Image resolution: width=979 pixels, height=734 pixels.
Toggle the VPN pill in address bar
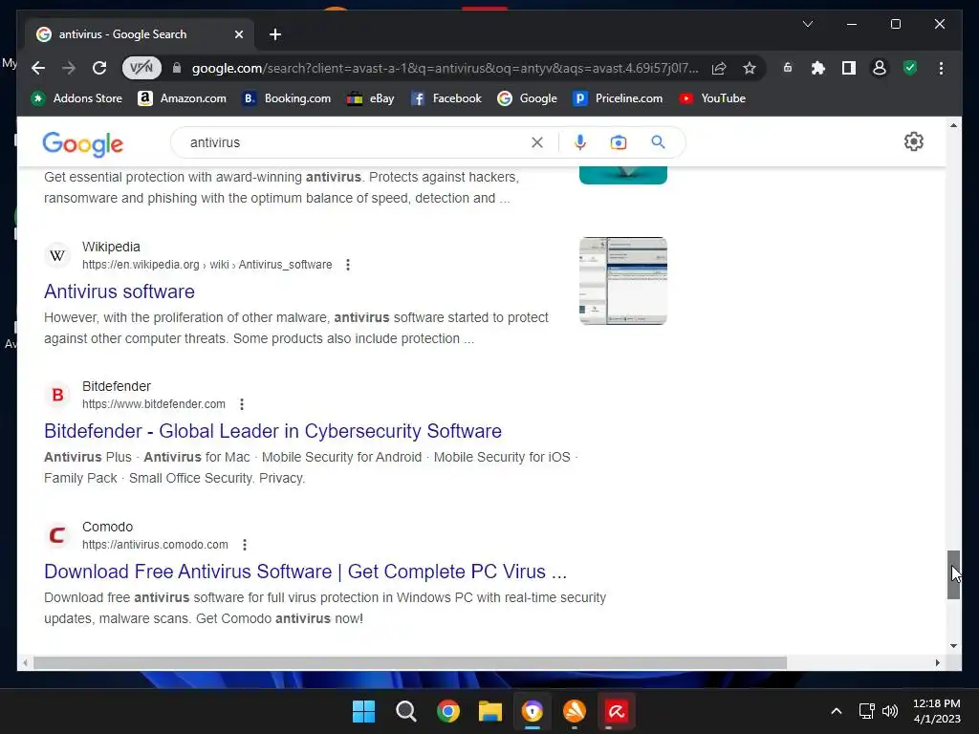coord(141,68)
